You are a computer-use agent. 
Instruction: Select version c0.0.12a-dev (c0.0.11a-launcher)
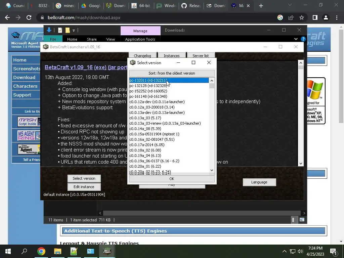coord(169,102)
